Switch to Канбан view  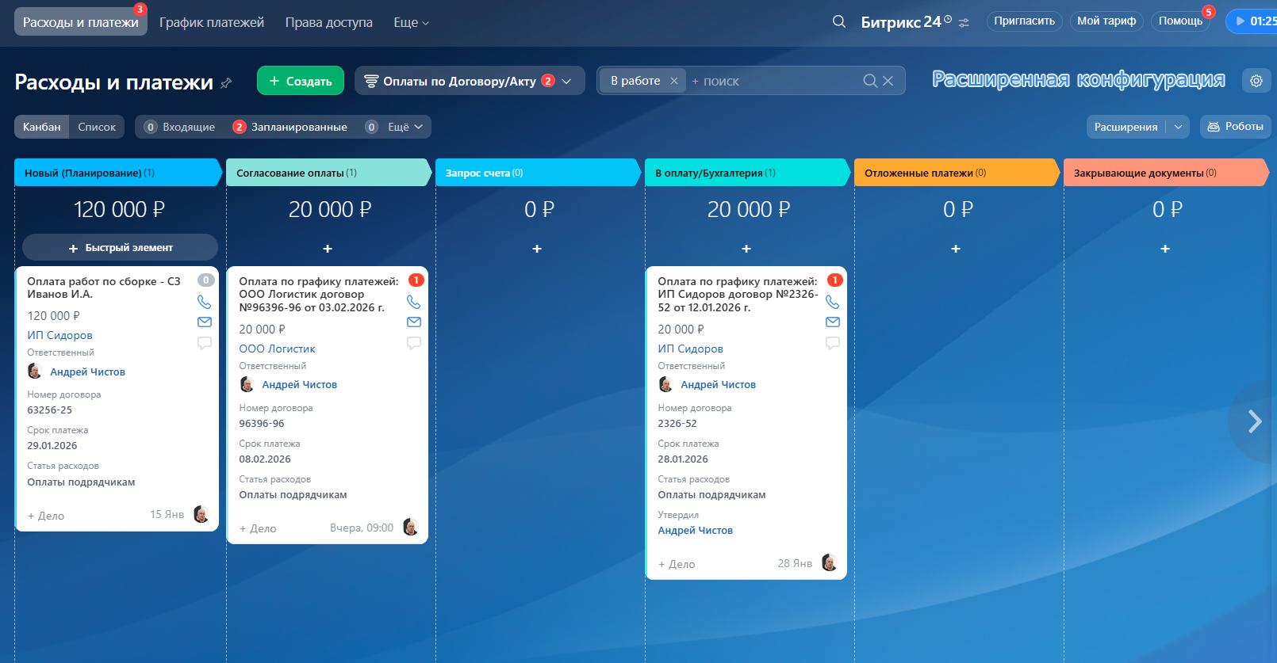click(x=42, y=127)
